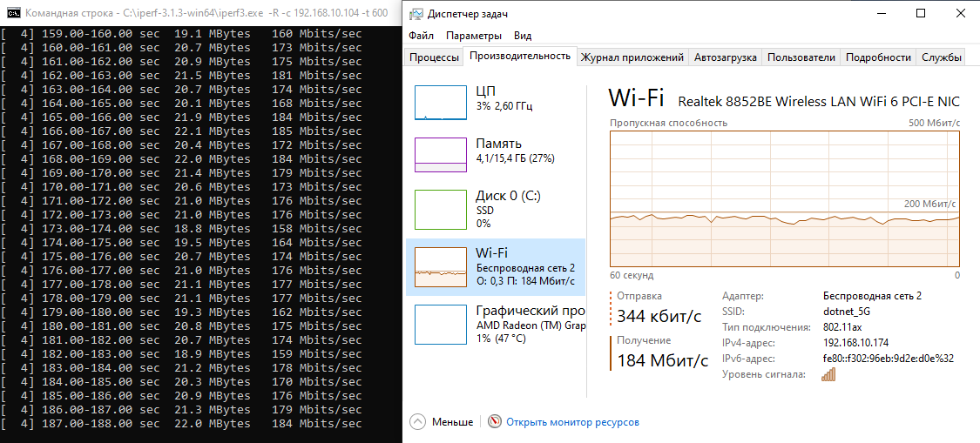980x443 pixels.
Task: Click the Resource Monitor icon
Action: pos(495,422)
